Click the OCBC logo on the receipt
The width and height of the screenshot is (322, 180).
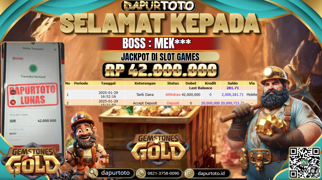click(18, 58)
